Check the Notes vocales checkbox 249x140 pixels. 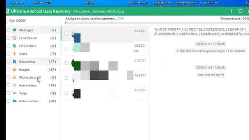(9, 101)
